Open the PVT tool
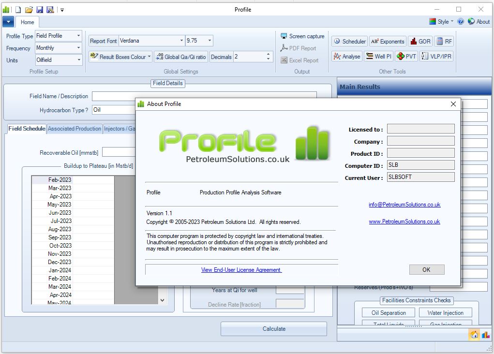The width and height of the screenshot is (494, 354). [406, 56]
